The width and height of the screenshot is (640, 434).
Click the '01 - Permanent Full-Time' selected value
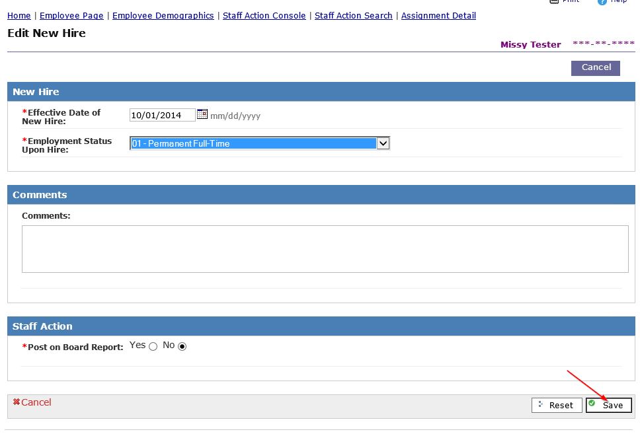[x=253, y=143]
